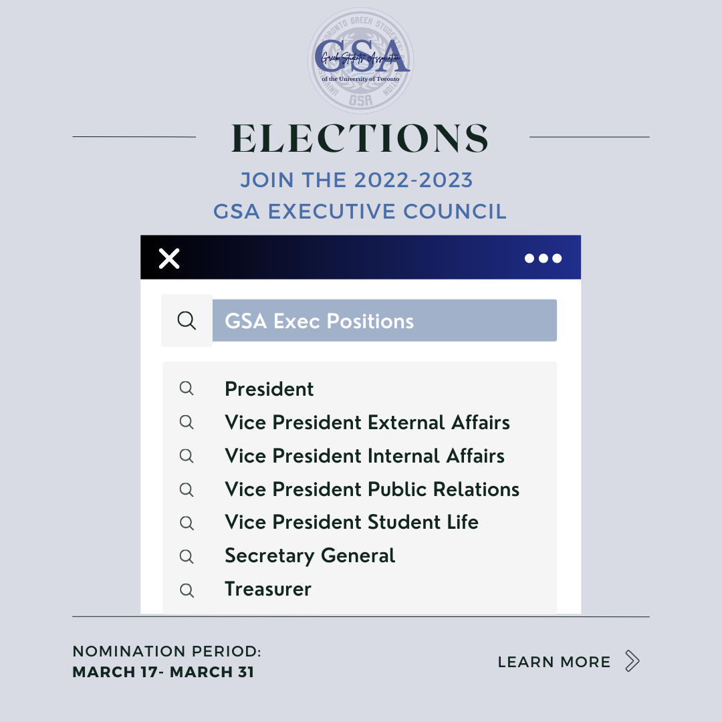Choose Treasurer from the positions list
Viewport: 722px width, 722px height.
pyautogui.click(x=268, y=589)
